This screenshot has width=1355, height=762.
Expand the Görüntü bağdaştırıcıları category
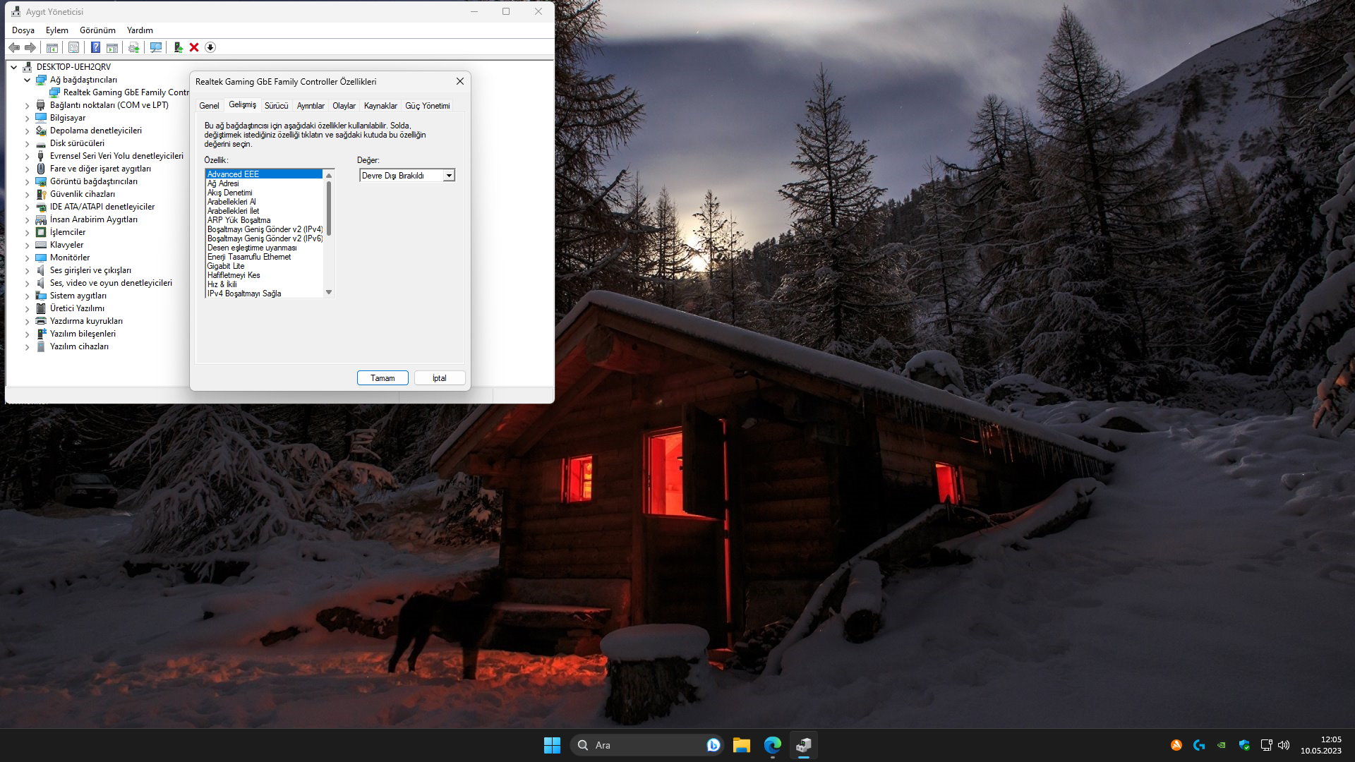28,181
